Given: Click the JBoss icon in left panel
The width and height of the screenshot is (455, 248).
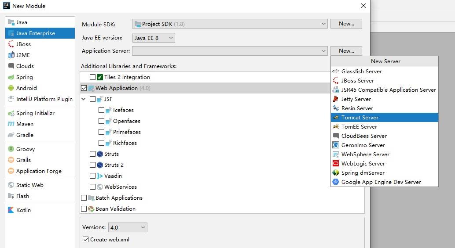Looking at the screenshot, I should (11, 44).
